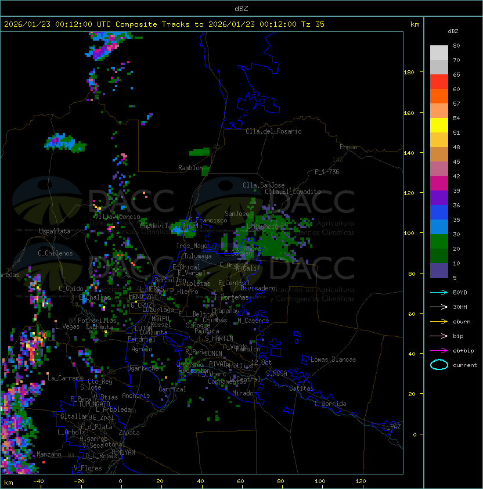Click the 'Chapanay' map label
The image size is (483, 489).
[x=225, y=311]
